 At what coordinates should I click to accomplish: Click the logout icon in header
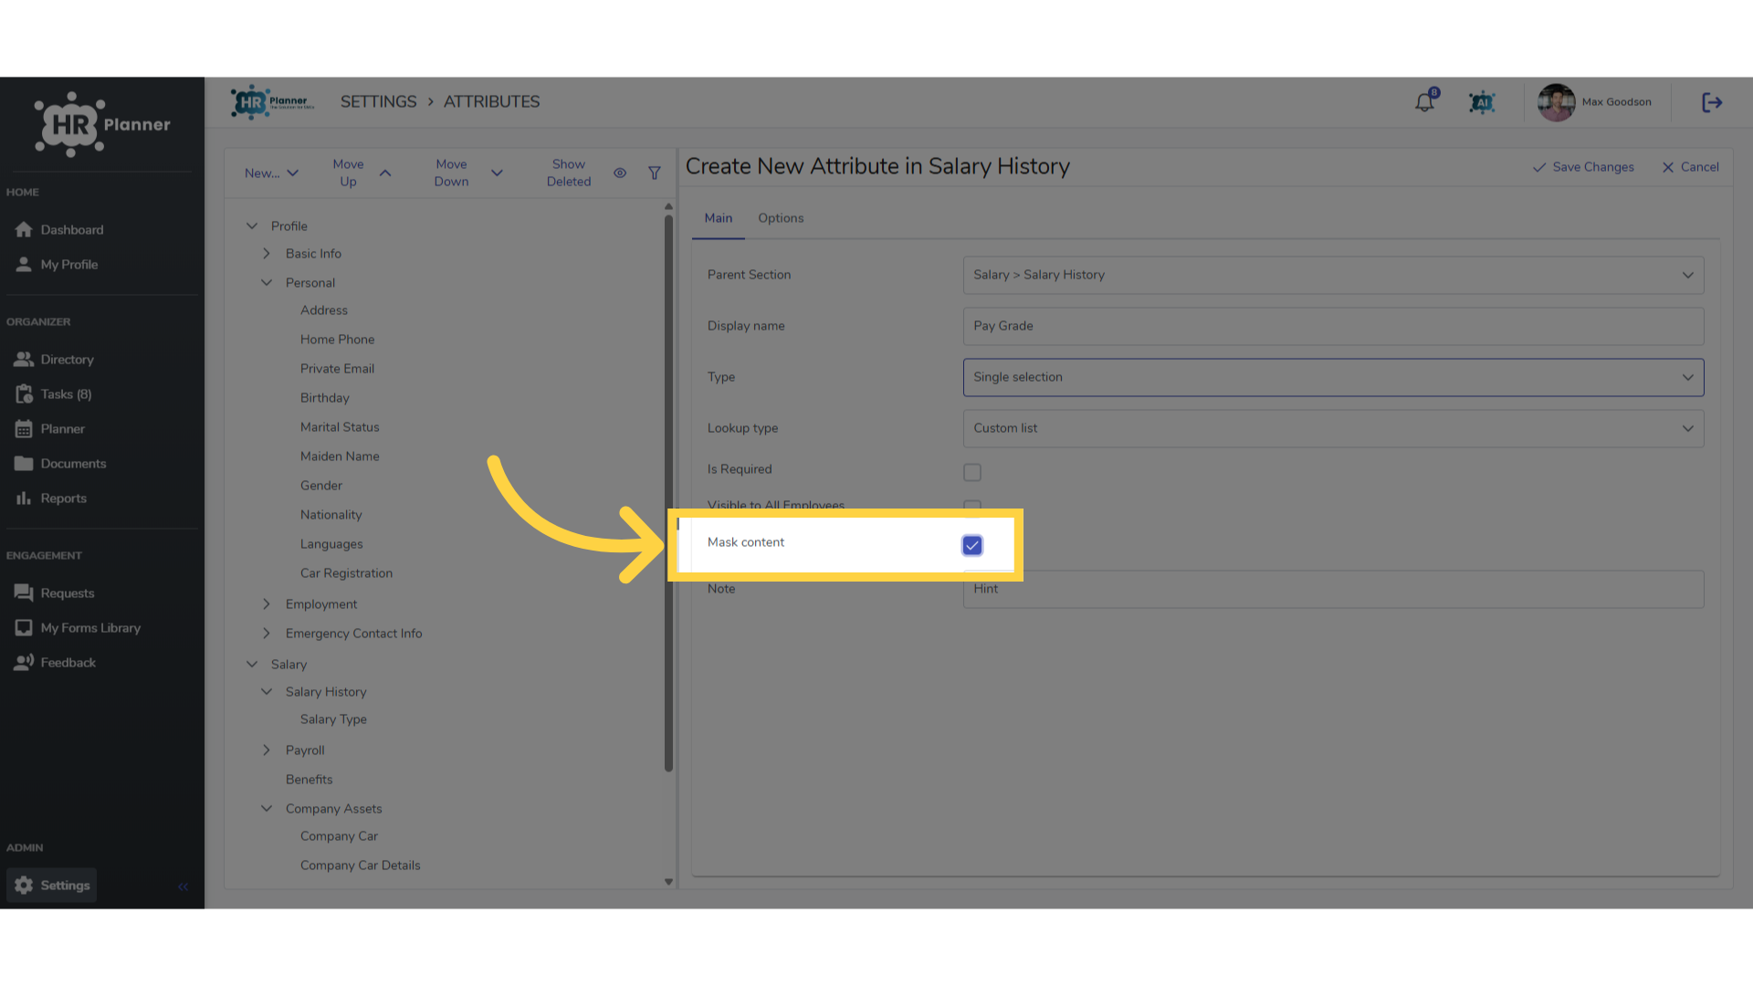(1712, 102)
